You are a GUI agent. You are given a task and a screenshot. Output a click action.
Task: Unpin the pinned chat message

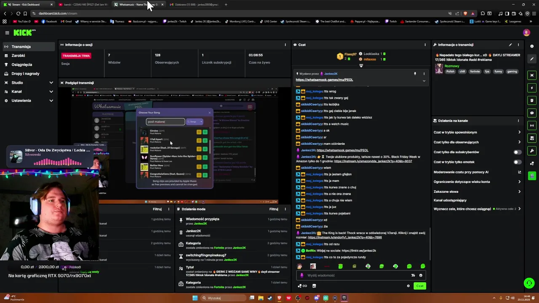click(415, 74)
